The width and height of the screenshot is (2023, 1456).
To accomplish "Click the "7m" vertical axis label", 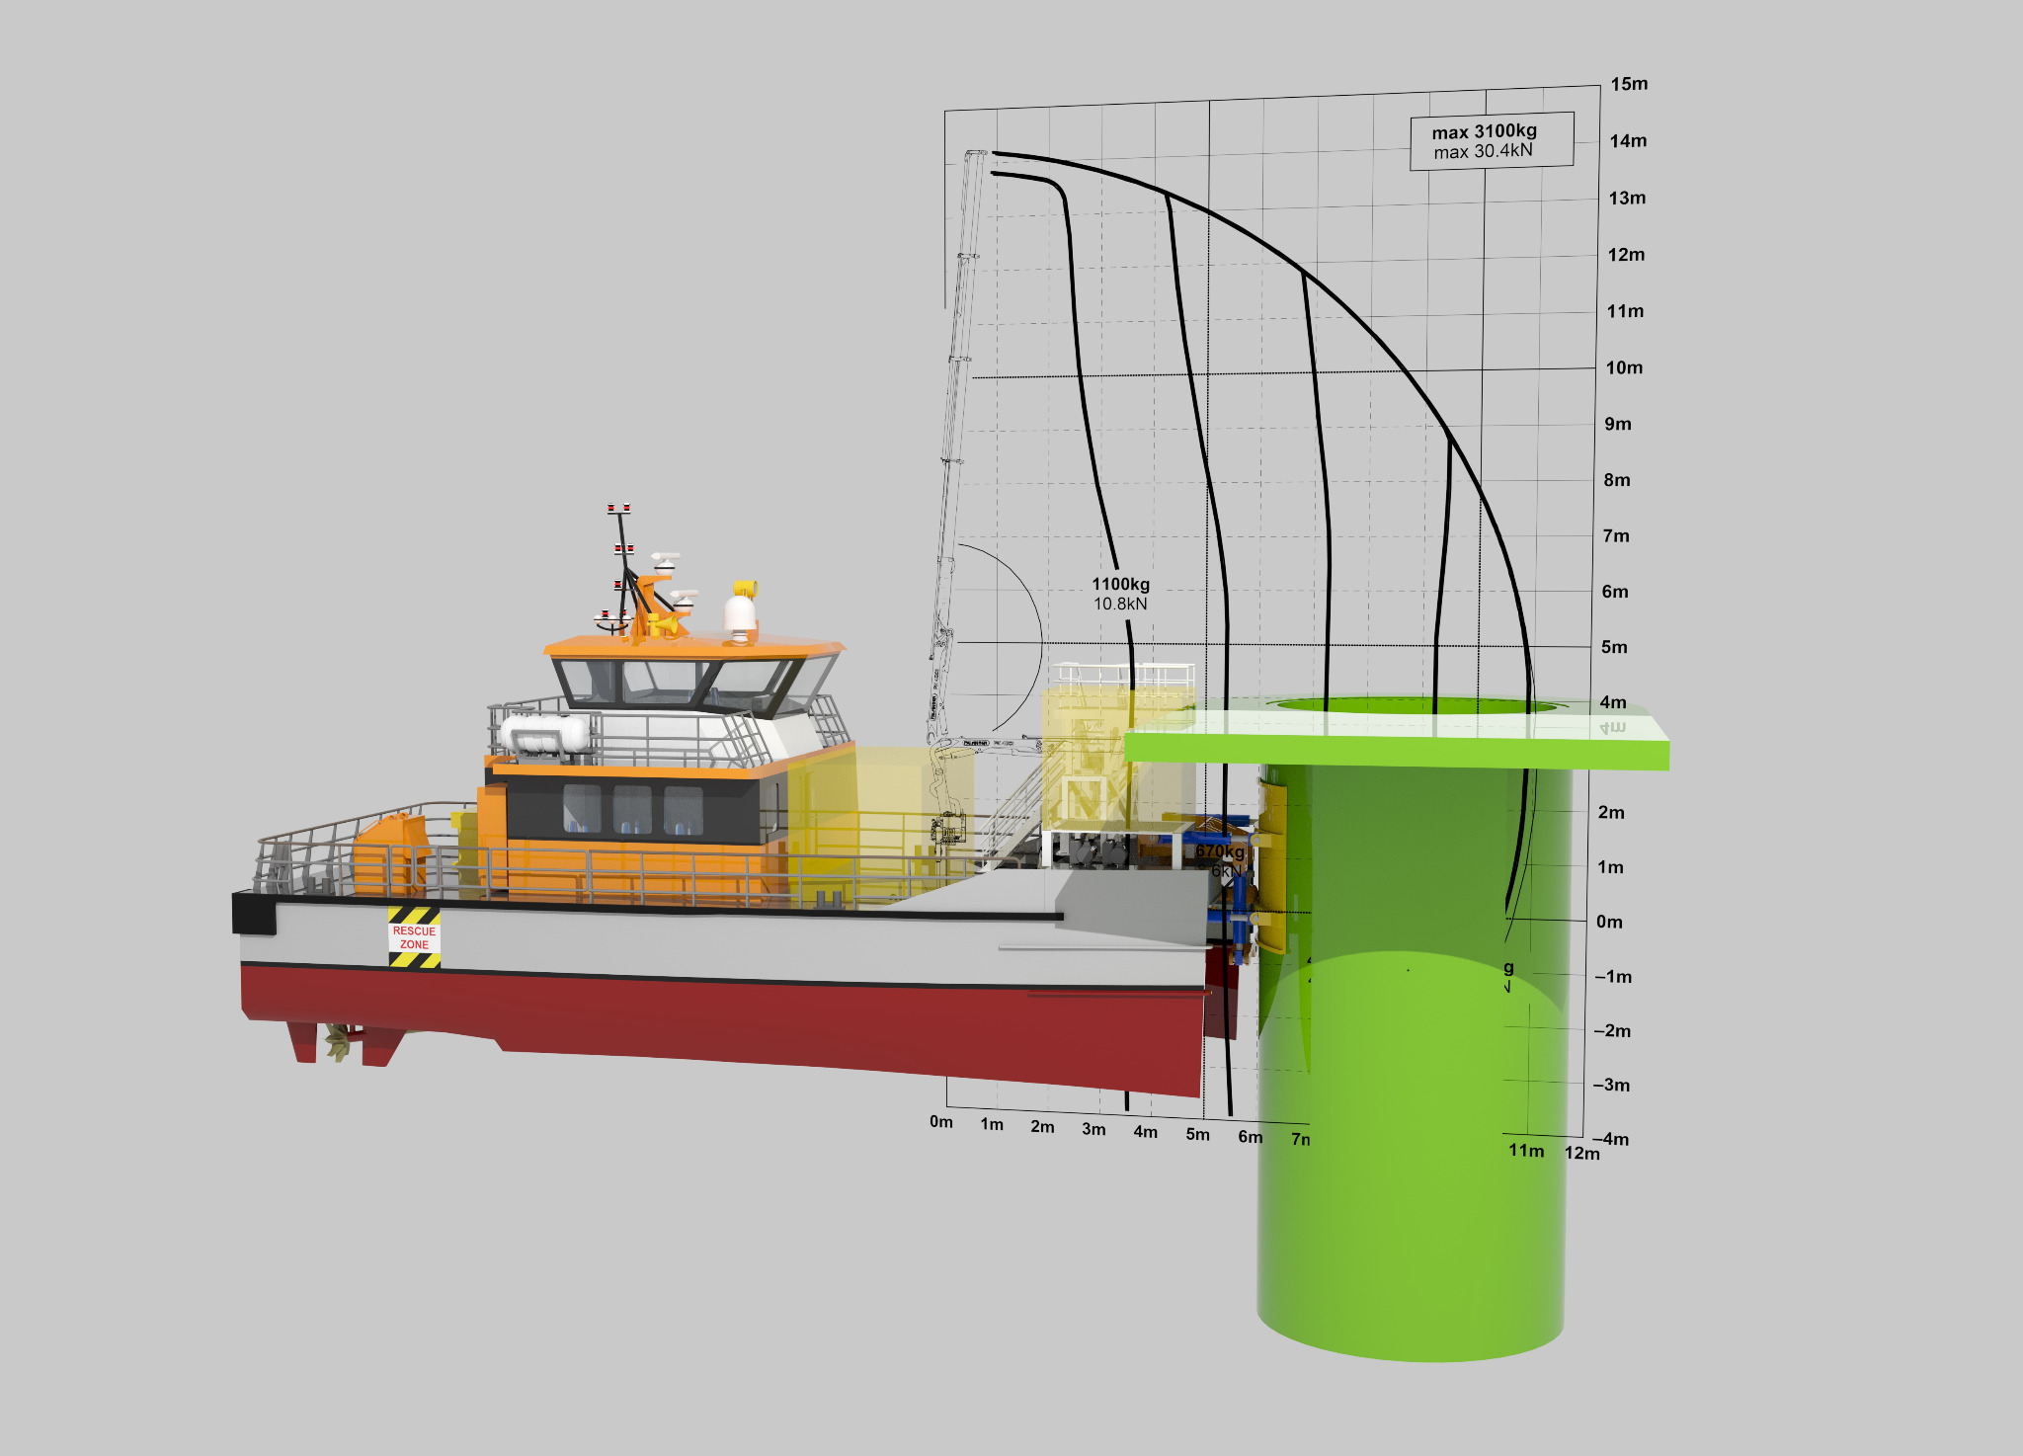I will point(1616,536).
